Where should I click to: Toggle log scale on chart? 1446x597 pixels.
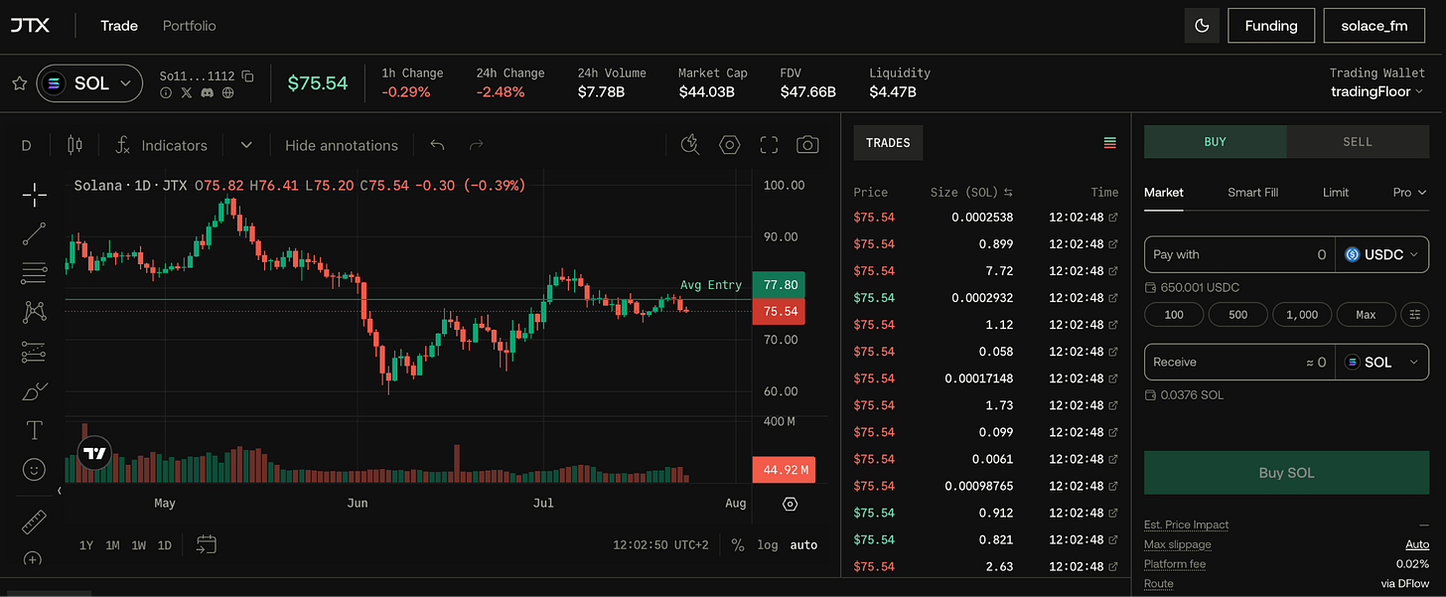[x=767, y=544]
